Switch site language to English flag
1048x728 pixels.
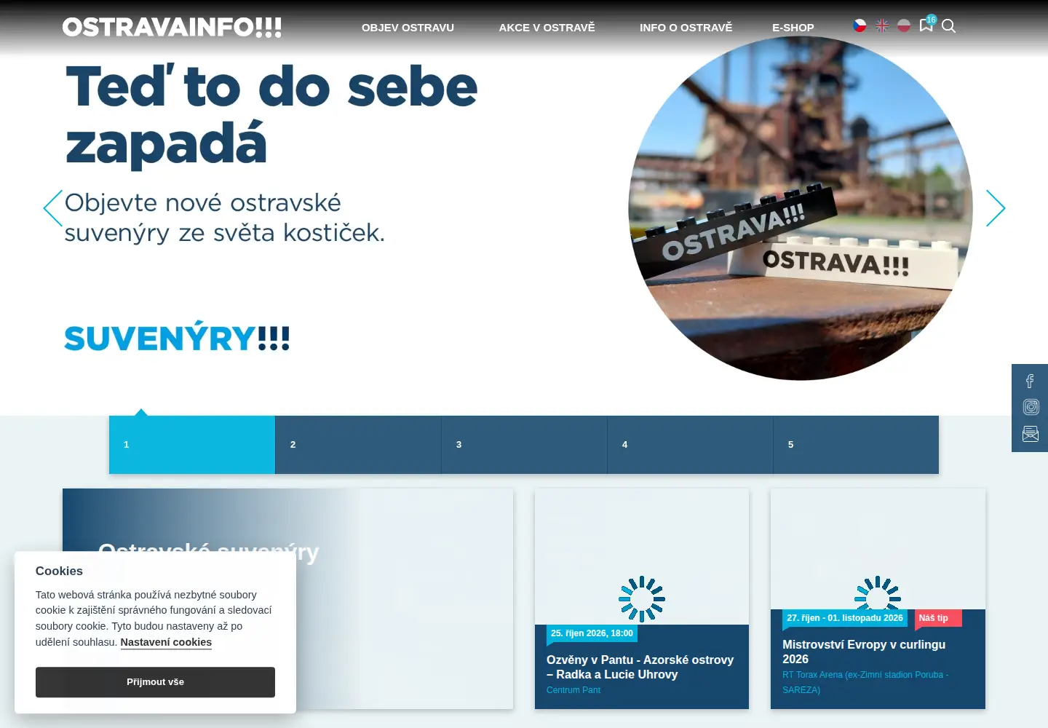click(x=882, y=25)
